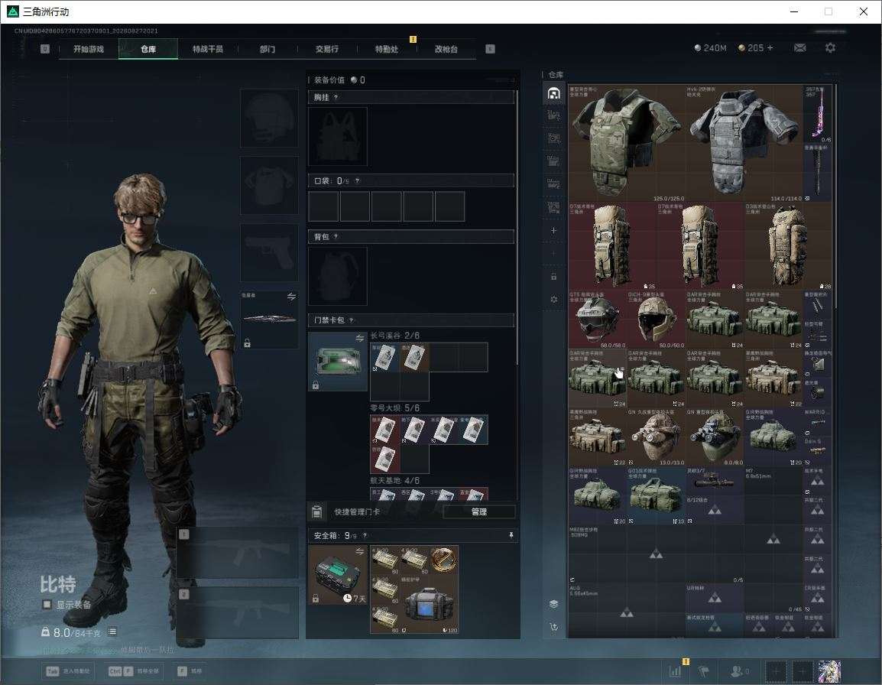Select the D3 backpack with capacity 28
This screenshot has height=685, width=882.
tap(788, 246)
